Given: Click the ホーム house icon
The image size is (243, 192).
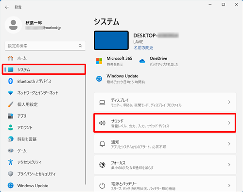Looking at the screenshot, I should (11, 58).
